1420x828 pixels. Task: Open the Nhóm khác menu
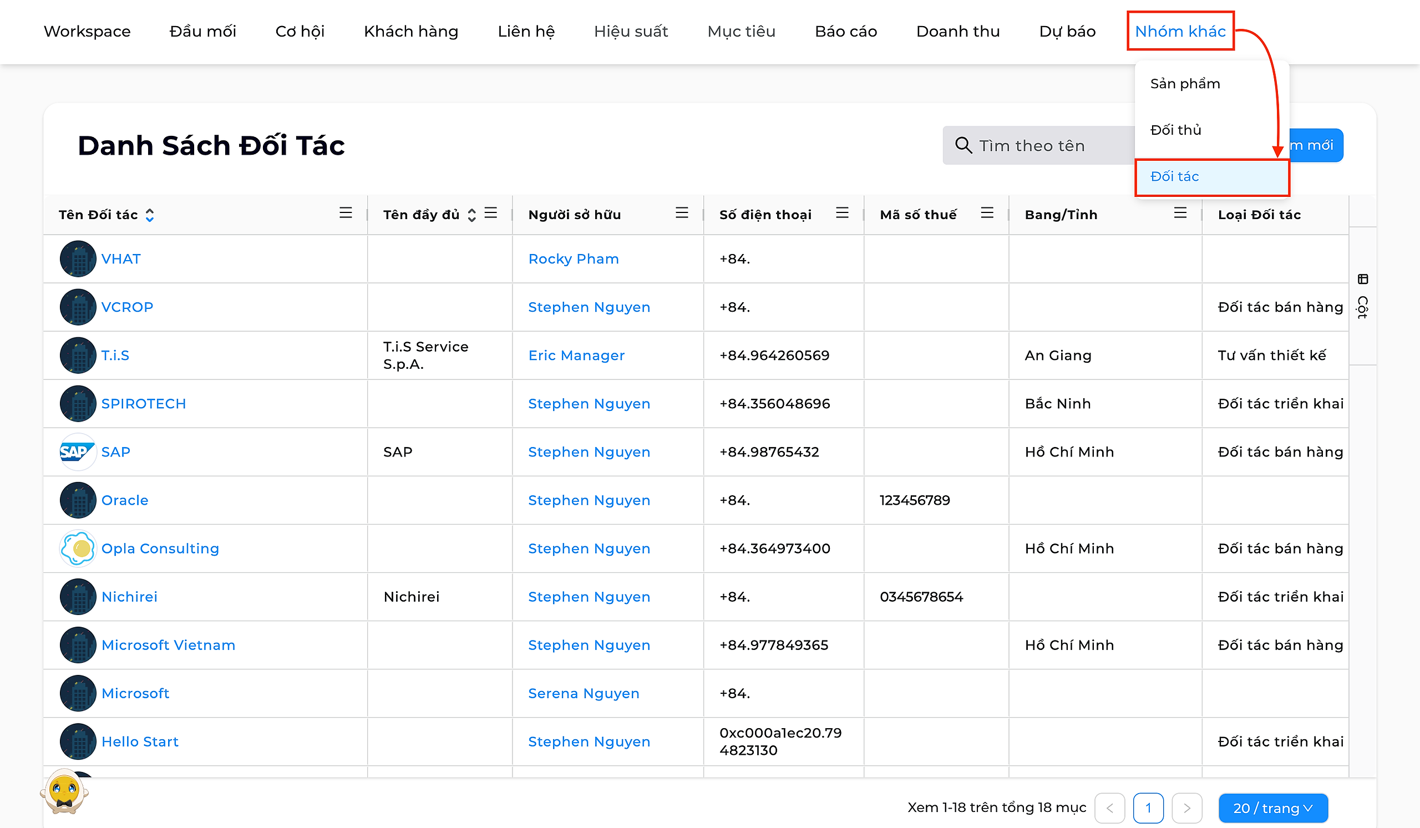(x=1180, y=31)
